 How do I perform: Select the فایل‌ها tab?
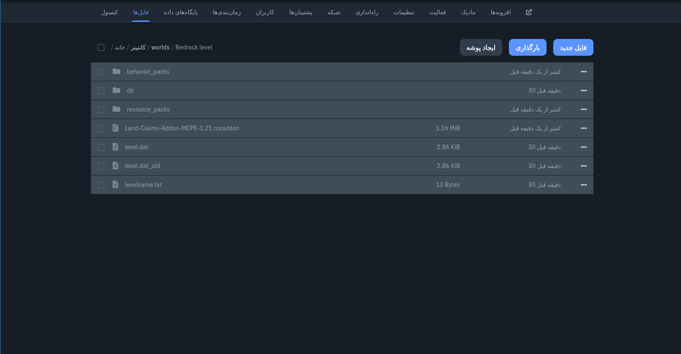(x=141, y=13)
